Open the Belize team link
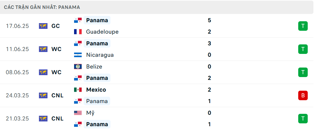315x130 pixels. coord(94,67)
